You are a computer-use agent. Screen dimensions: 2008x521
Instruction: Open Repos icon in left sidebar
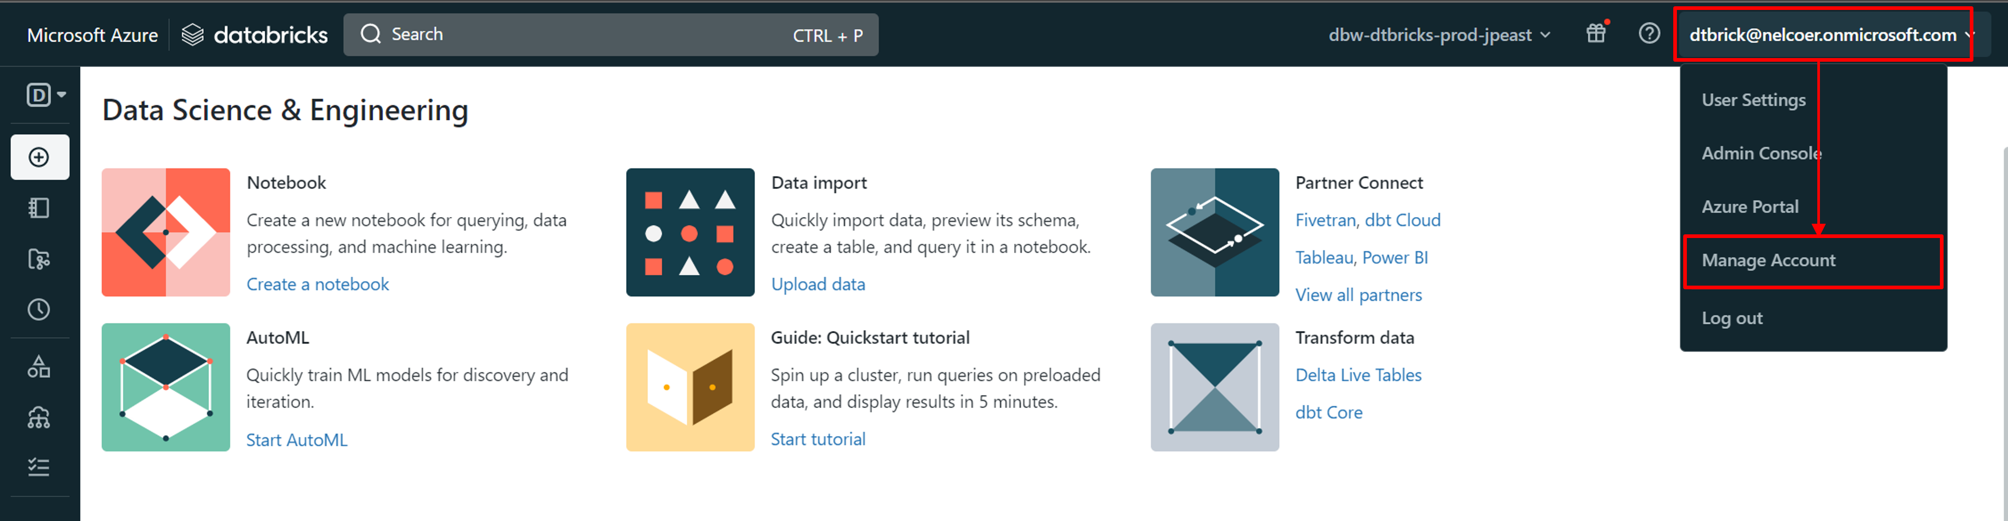pos(39,259)
